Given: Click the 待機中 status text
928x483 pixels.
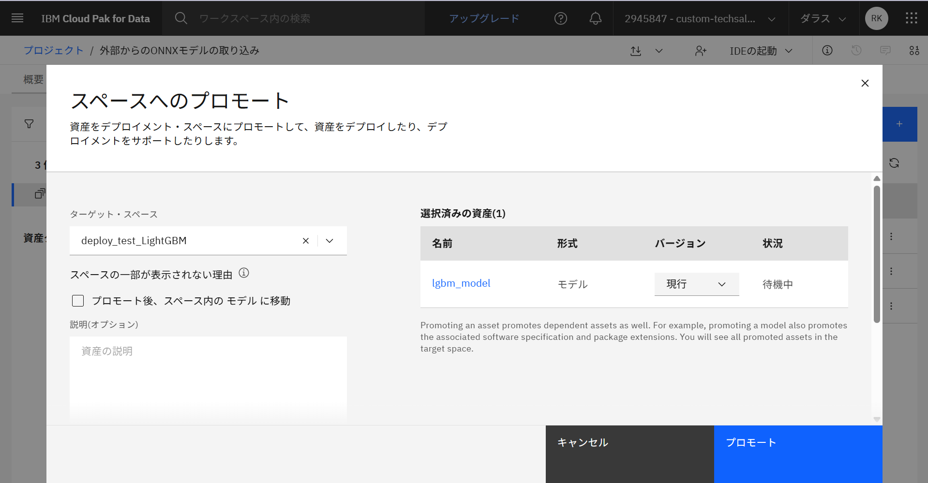Looking at the screenshot, I should (778, 284).
